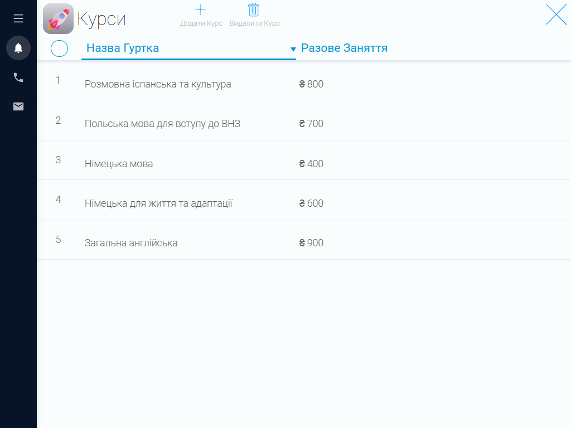
Task: Click the plus icon to add a course
Action: [200, 10]
